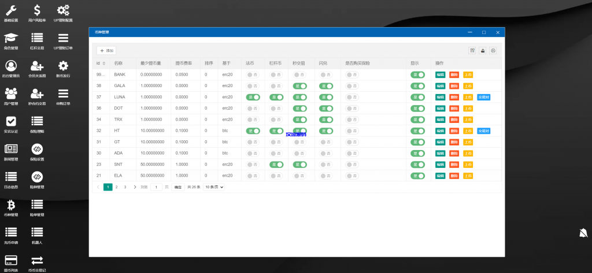Open the 提币列表 credit card icon
The image size is (592, 273).
[x=11, y=260]
